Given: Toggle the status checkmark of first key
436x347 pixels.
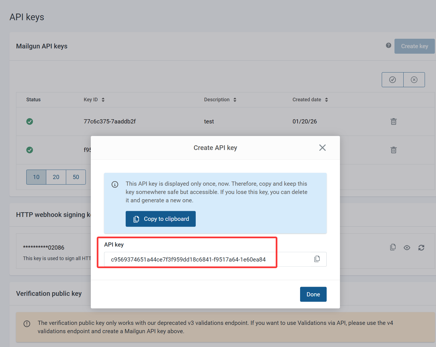Looking at the screenshot, I should click(30, 121).
